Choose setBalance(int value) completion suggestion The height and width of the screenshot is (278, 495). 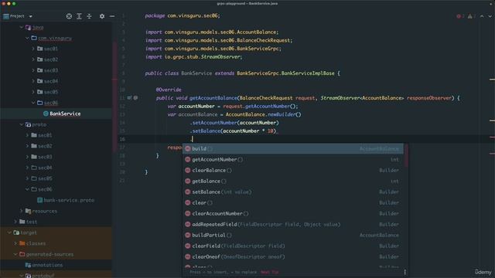(x=292, y=192)
